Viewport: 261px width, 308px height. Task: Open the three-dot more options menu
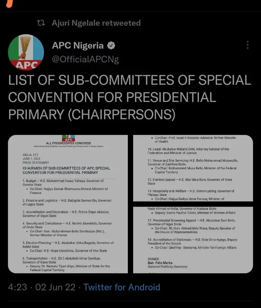[x=248, y=45]
